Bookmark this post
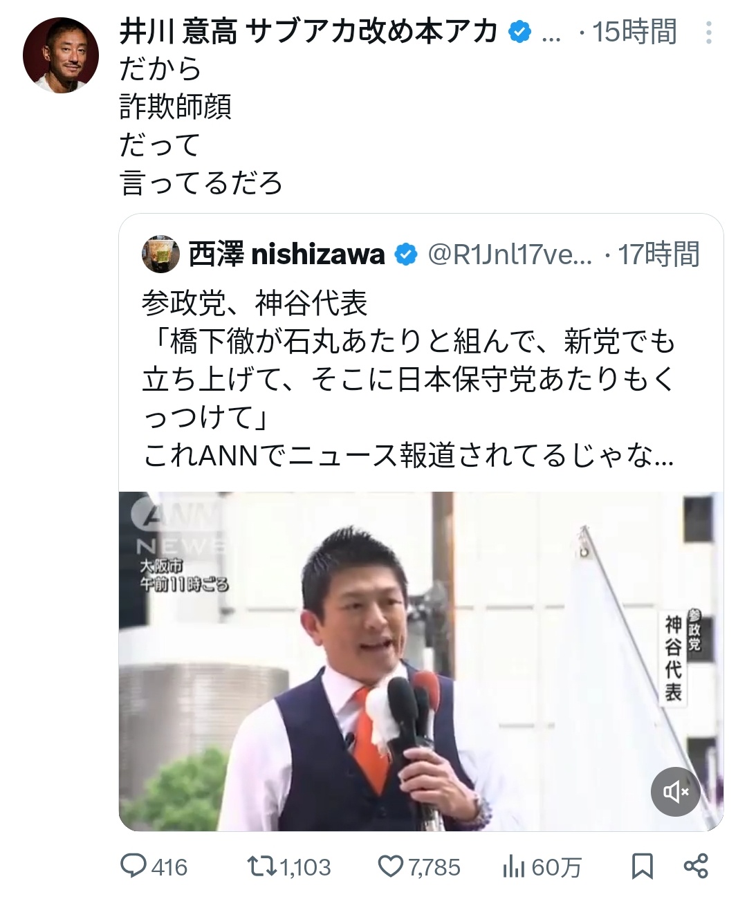747x899 pixels. coord(643,866)
